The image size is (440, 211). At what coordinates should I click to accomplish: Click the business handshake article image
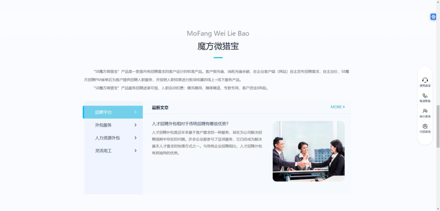[x=308, y=151]
